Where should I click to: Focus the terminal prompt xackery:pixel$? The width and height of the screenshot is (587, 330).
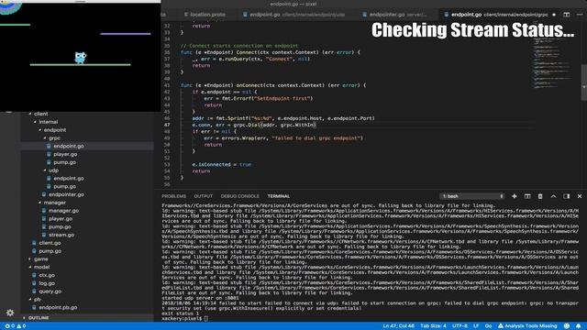182,318
